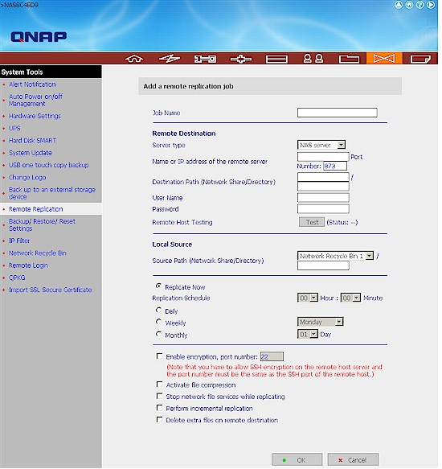Image resolution: width=442 pixels, height=469 pixels.
Task: Click the Test remote host button
Action: point(312,222)
